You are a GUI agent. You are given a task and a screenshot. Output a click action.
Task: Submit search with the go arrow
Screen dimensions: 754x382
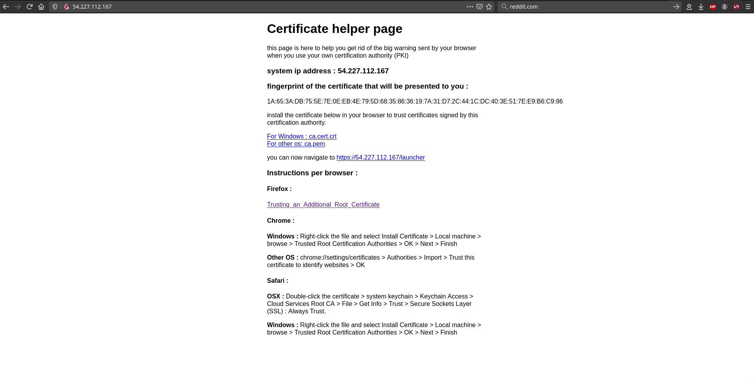point(676,7)
